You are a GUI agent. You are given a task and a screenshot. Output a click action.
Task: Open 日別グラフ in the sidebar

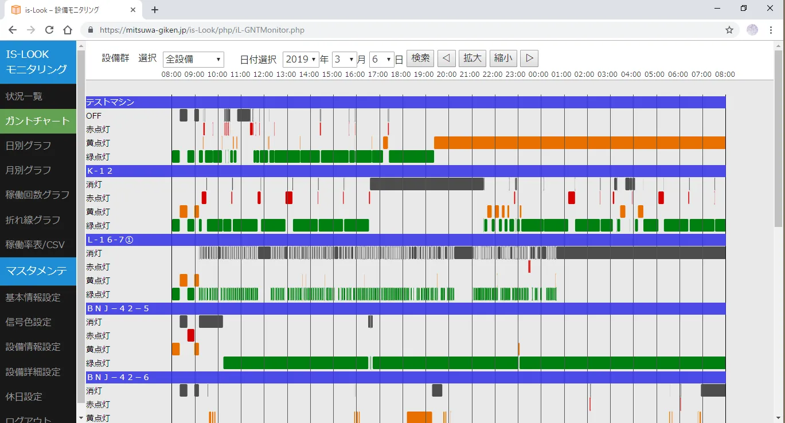coord(38,146)
